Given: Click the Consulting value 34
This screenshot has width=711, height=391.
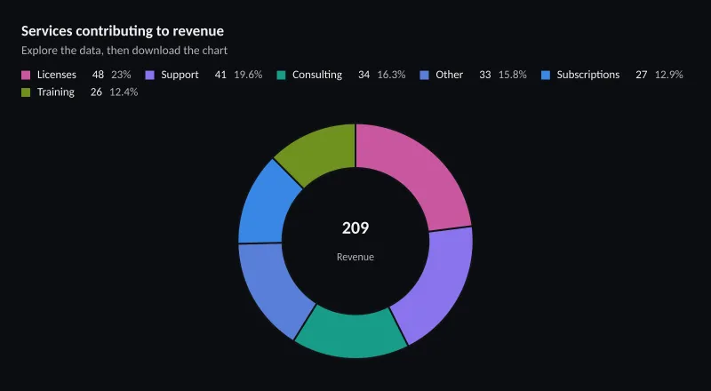Looking at the screenshot, I should (364, 75).
